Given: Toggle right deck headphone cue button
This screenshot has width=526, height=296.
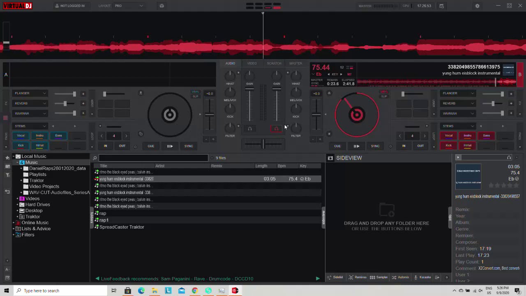Looking at the screenshot, I should (x=276, y=129).
